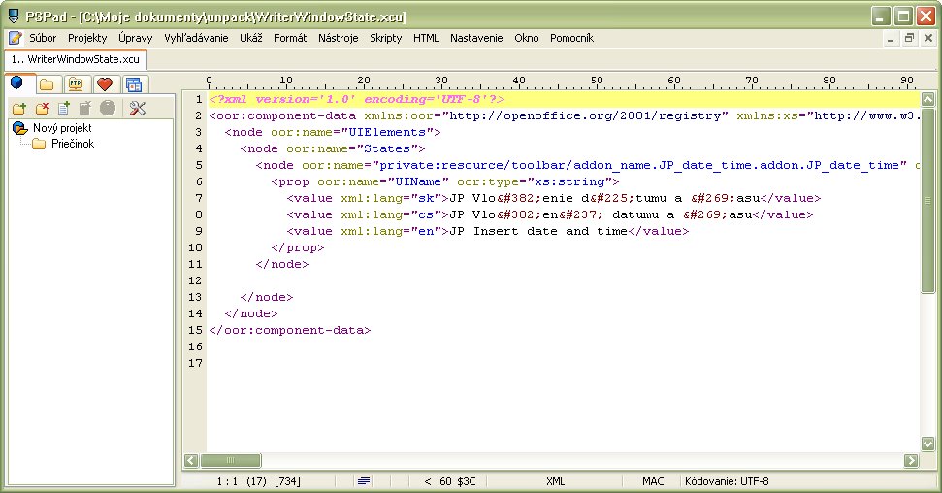This screenshot has height=493, width=942.
Task: Open the Nástroje menu
Action: 339,38
